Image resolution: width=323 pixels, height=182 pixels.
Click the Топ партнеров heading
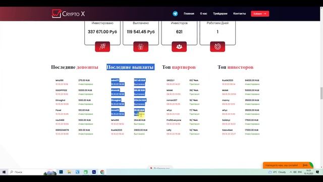pyautogui.click(x=179, y=67)
